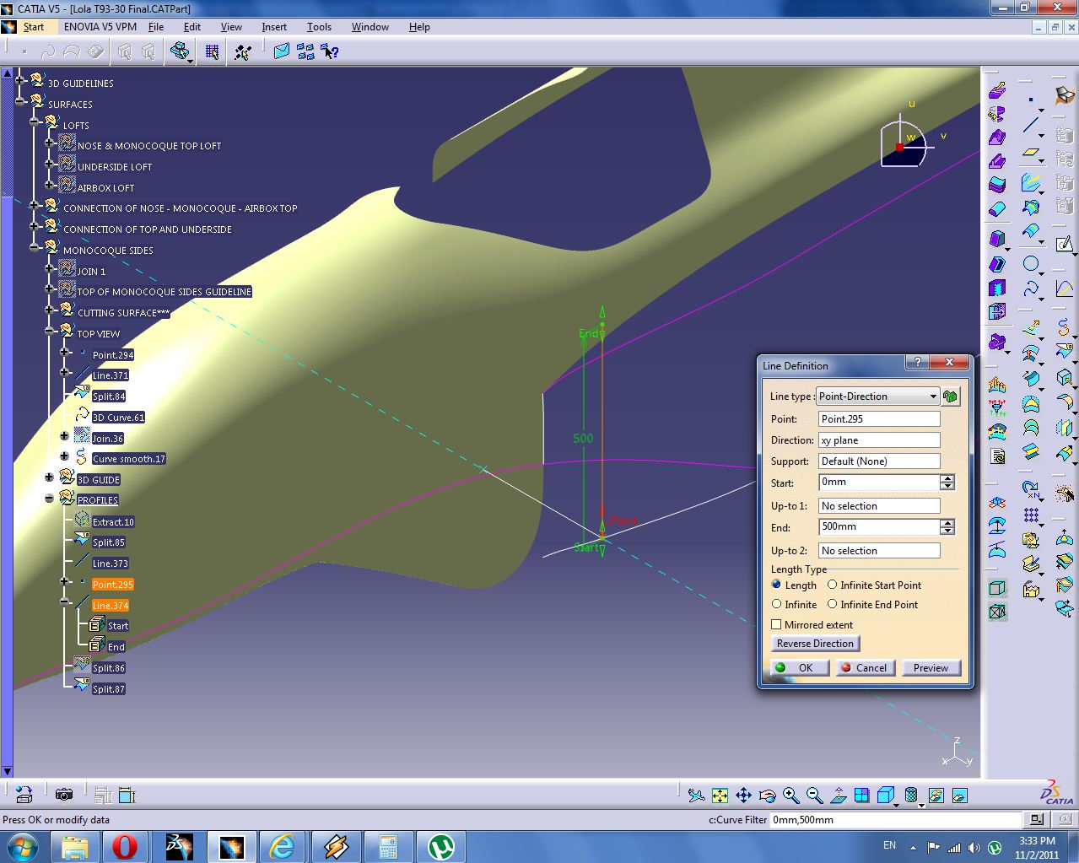The image size is (1079, 863).
Task: Click the Point field showing Point.295
Action: (879, 418)
